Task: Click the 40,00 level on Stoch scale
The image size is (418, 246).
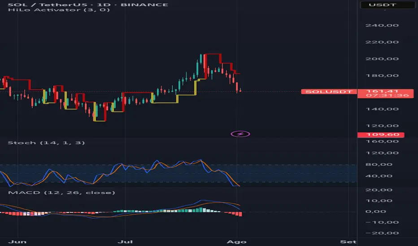Action: [x=379, y=176]
